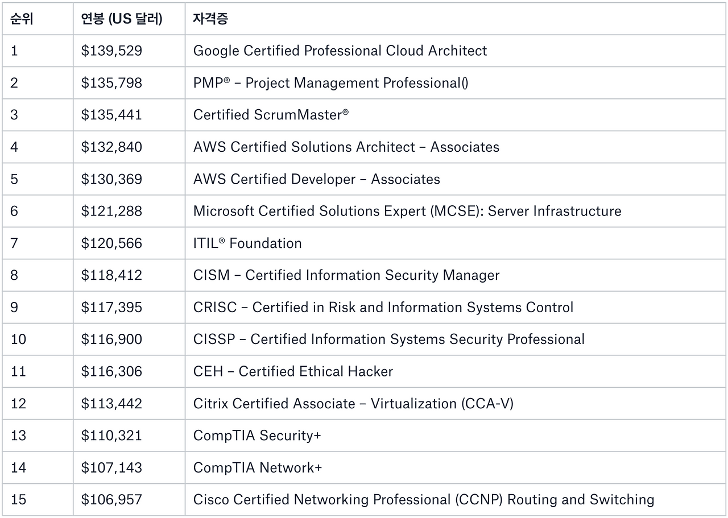728x518 pixels.
Task: Select the AWS Certified Developer – Associates row
Action: click(316, 179)
